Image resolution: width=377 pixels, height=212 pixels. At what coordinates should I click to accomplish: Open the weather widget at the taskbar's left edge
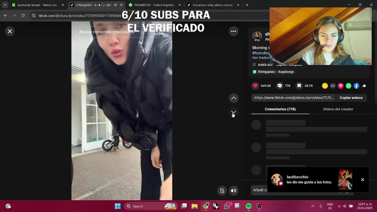point(8,206)
